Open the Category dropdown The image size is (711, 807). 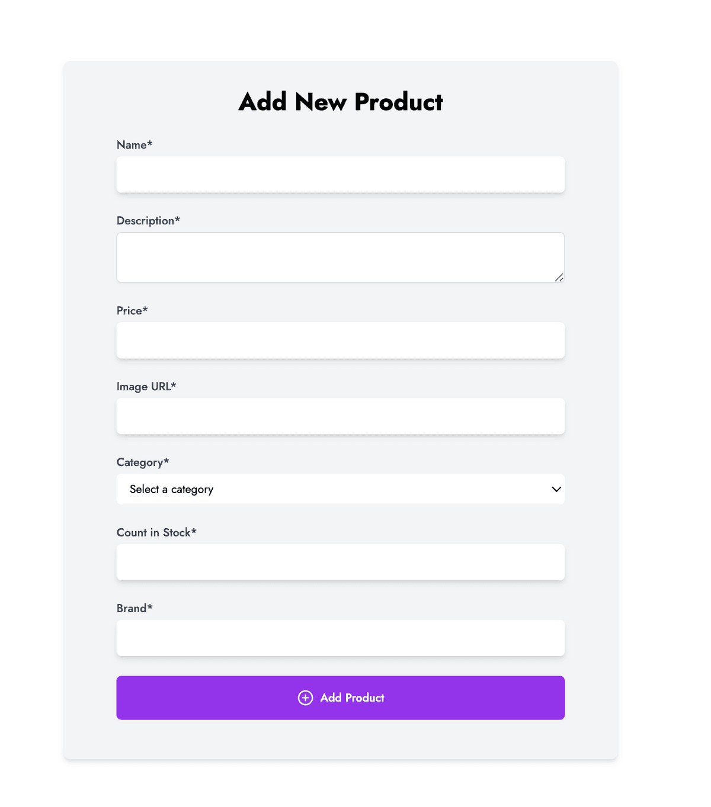tap(340, 489)
